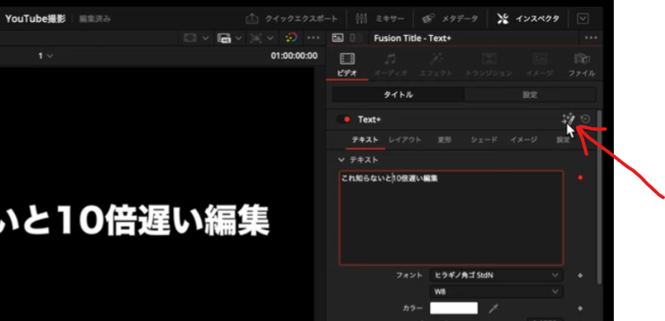Open the font weight W8 dropdown
The height and width of the screenshot is (321, 665).
496,292
